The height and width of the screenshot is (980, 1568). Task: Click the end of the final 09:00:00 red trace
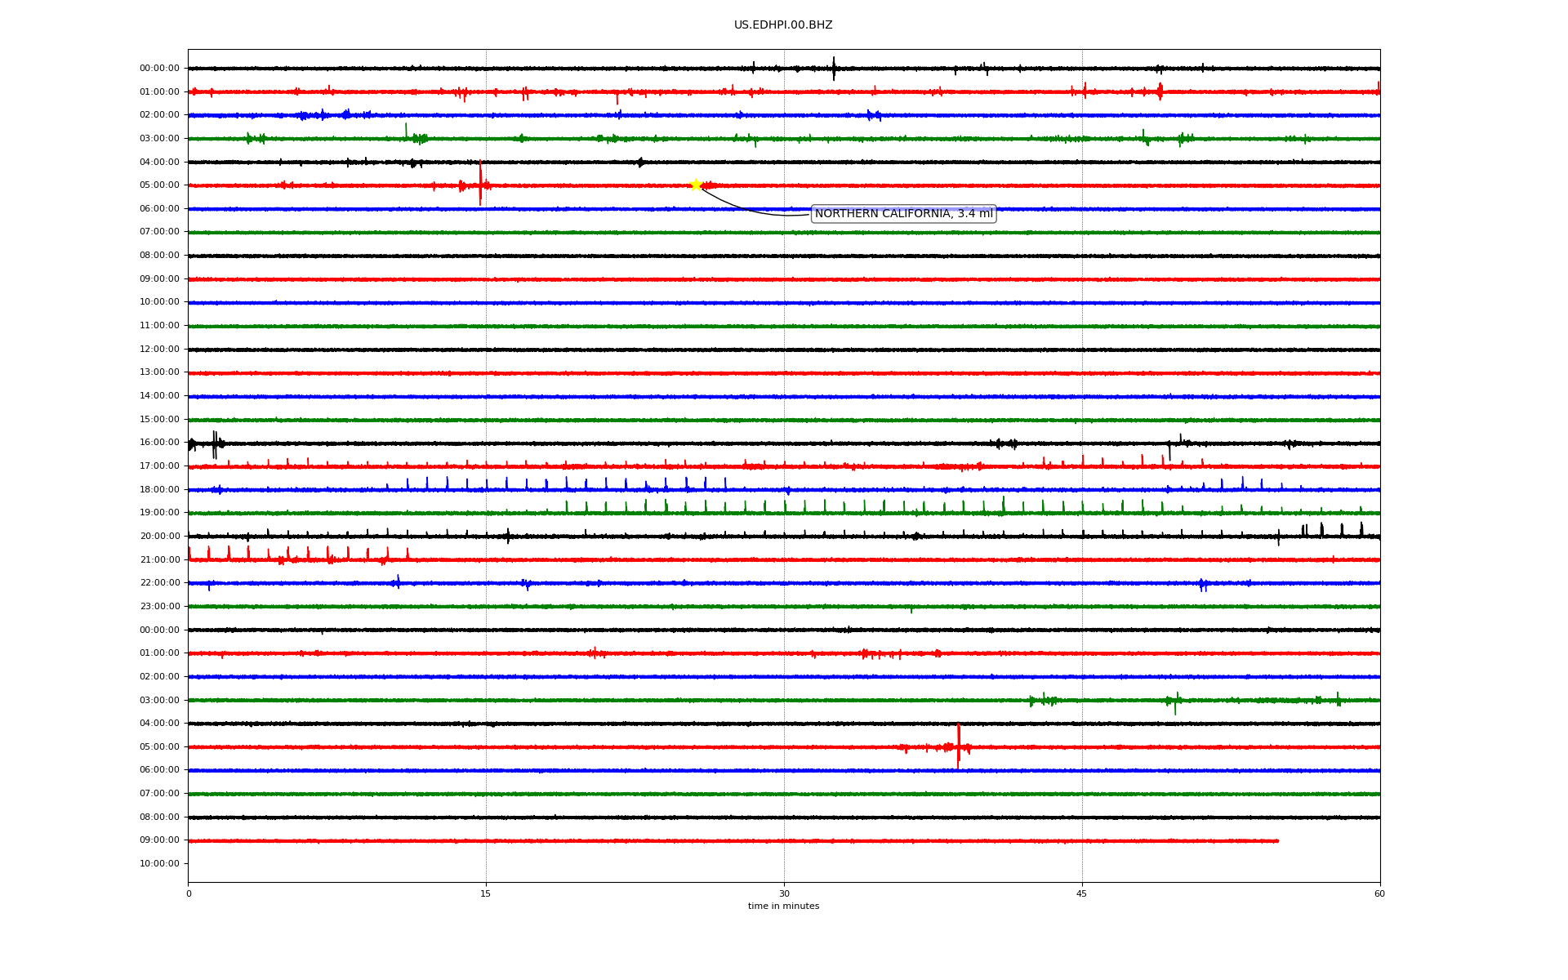1277,840
